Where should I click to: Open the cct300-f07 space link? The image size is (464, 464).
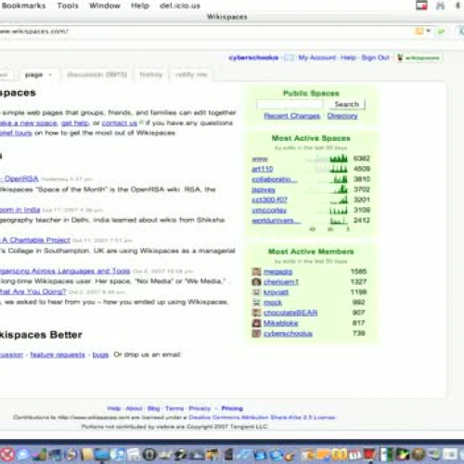[x=269, y=200]
